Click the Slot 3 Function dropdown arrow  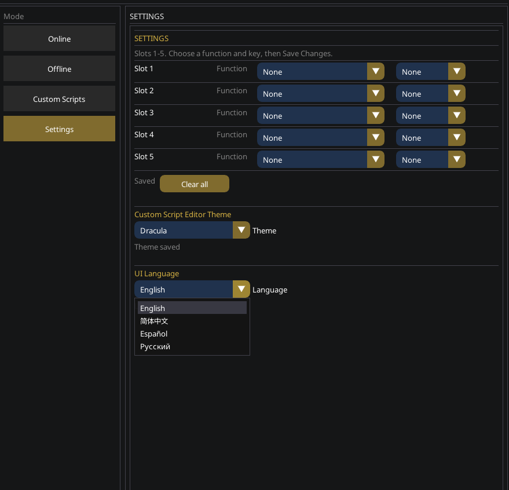click(376, 115)
